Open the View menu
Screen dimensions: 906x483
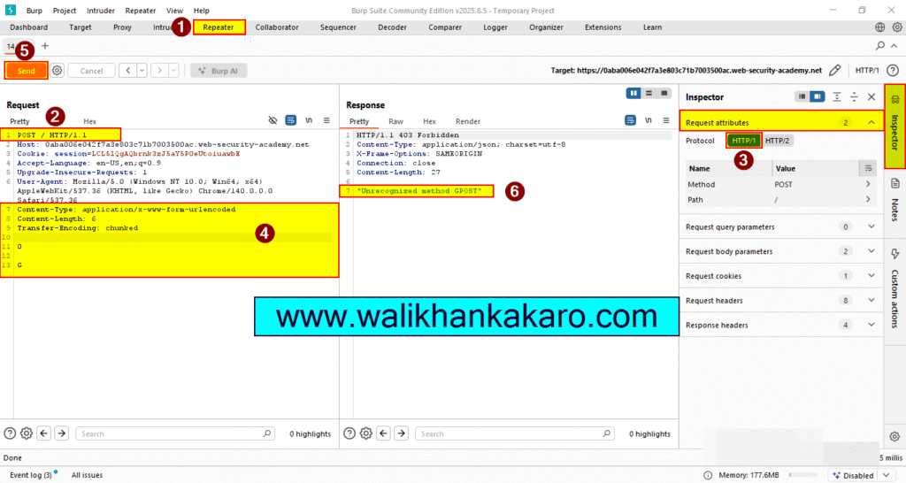(174, 11)
